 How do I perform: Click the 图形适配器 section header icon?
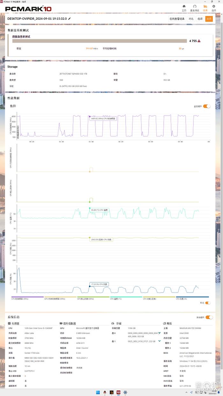[61, 323]
